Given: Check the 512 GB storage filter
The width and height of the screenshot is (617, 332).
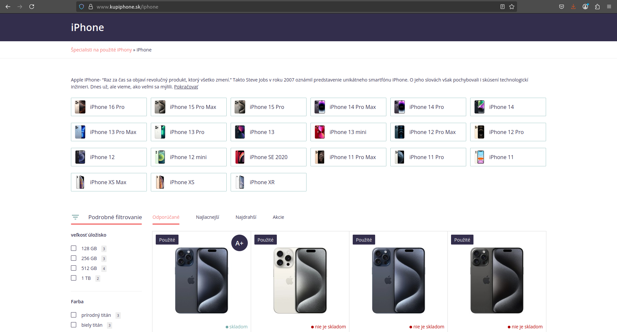Looking at the screenshot, I should tap(74, 268).
